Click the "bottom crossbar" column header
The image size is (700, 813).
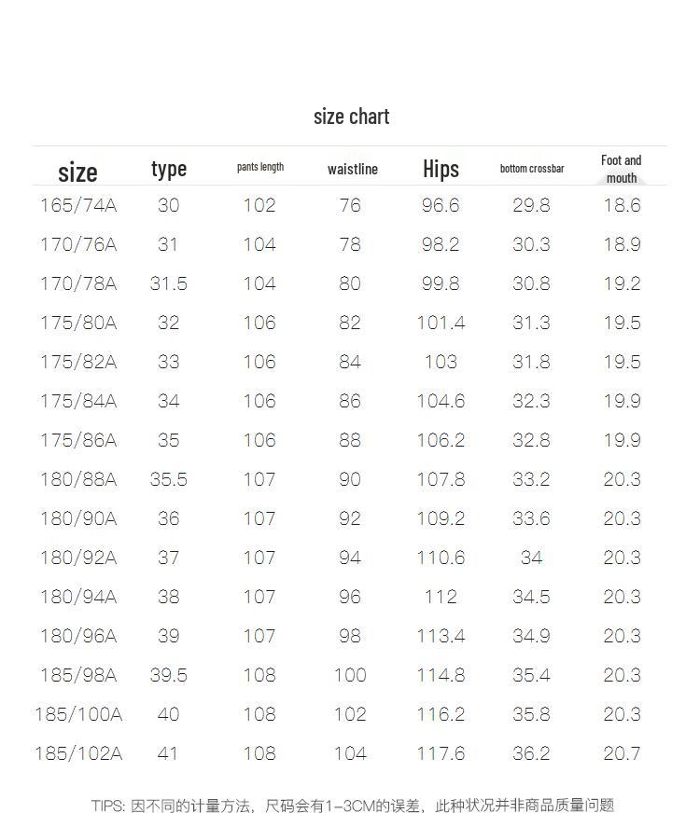(531, 169)
